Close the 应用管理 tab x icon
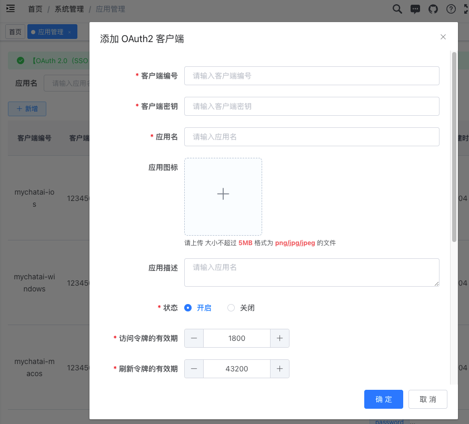Image resolution: width=469 pixels, height=424 pixels. click(x=69, y=32)
